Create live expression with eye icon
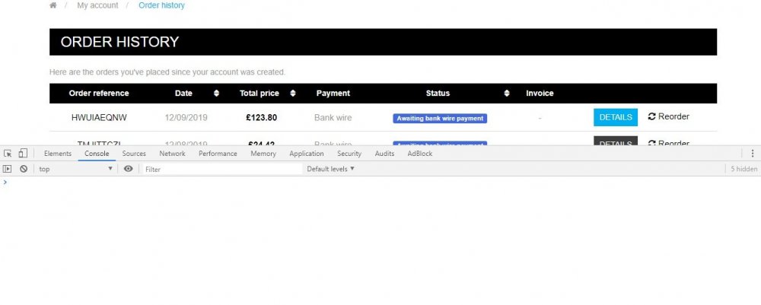 pyautogui.click(x=128, y=169)
